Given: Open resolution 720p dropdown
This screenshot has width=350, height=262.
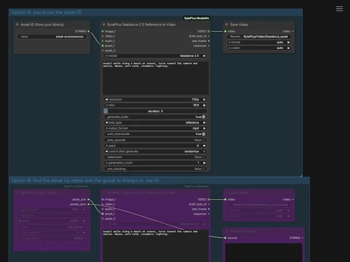Looking at the screenshot, I should pyautogui.click(x=155, y=100).
